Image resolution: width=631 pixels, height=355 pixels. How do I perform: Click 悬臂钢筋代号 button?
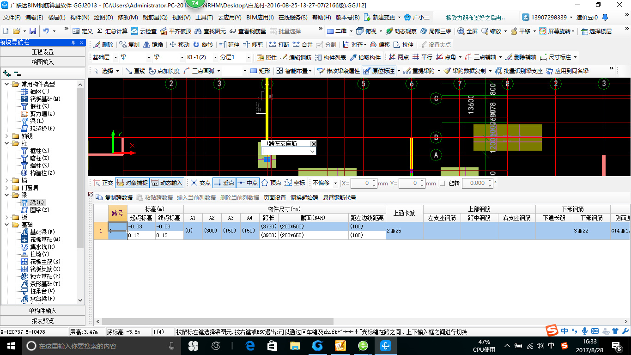340,198
